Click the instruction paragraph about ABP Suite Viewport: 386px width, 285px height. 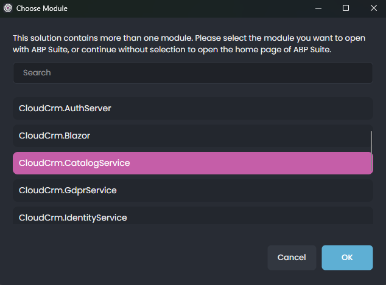point(189,44)
